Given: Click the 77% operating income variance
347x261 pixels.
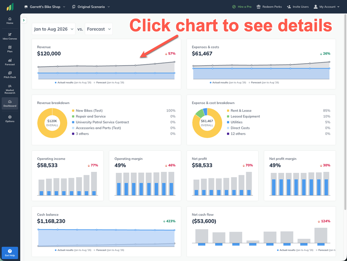Looking at the screenshot, I should coord(93,165).
